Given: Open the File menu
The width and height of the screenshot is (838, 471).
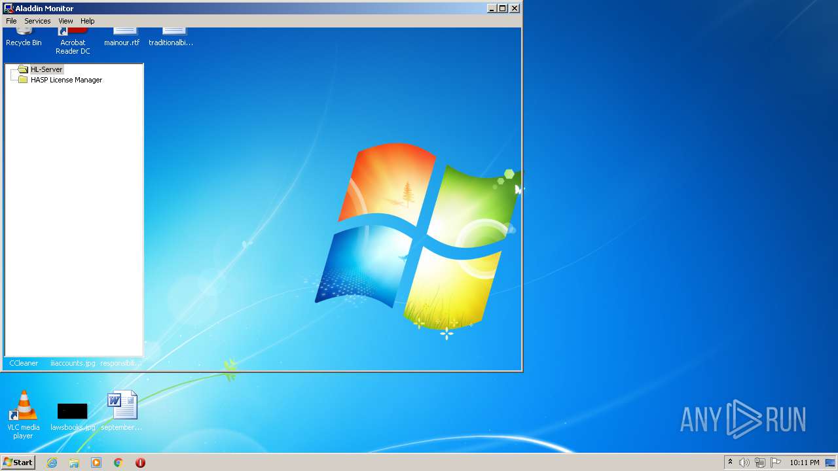Looking at the screenshot, I should (11, 21).
